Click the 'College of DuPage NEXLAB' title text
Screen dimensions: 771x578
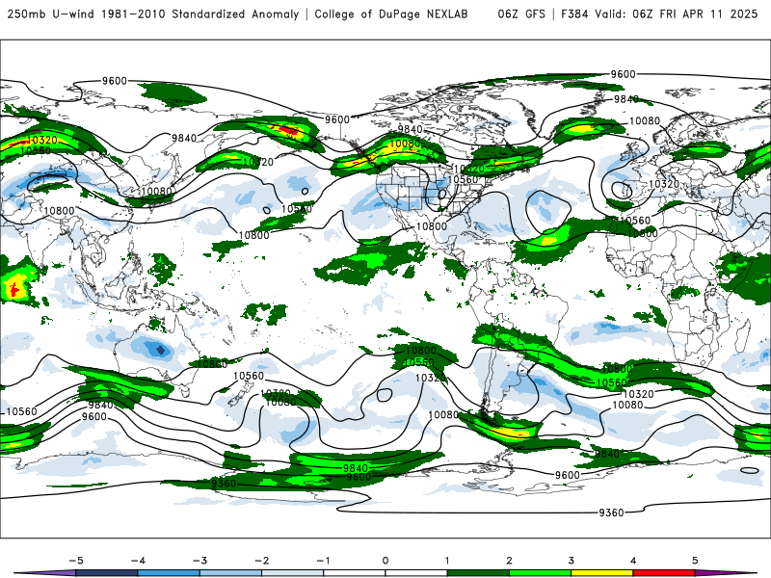point(391,14)
